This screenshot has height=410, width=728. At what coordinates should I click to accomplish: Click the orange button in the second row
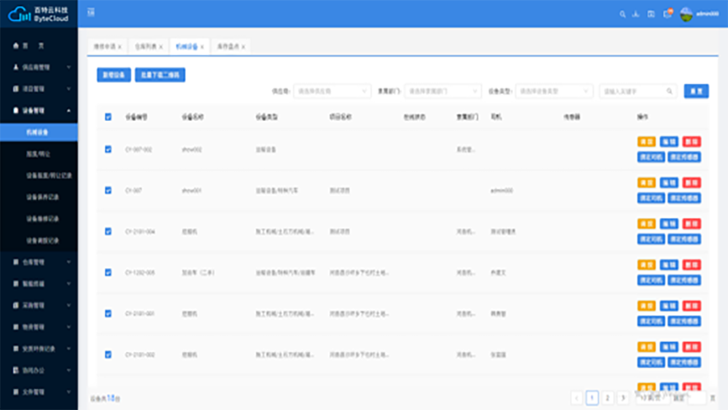click(647, 183)
